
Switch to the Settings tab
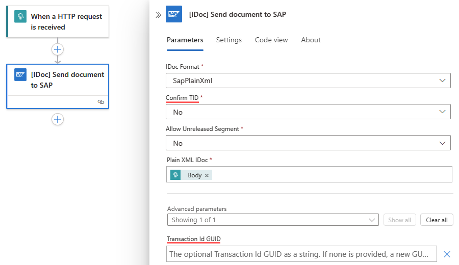click(x=229, y=40)
